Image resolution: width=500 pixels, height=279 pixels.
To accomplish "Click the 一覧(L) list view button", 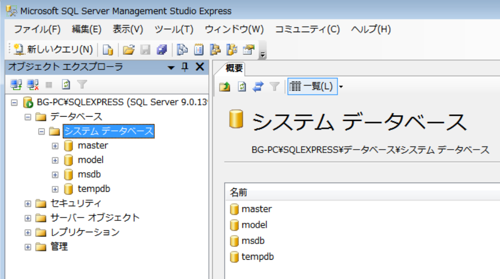I will pyautogui.click(x=312, y=86).
